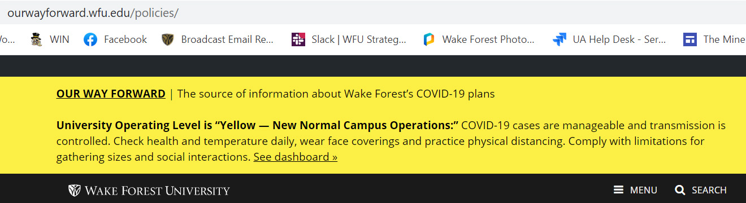This screenshot has width=746, height=203.
Task: Click Wake Forest University wordmark text
Action: click(157, 191)
